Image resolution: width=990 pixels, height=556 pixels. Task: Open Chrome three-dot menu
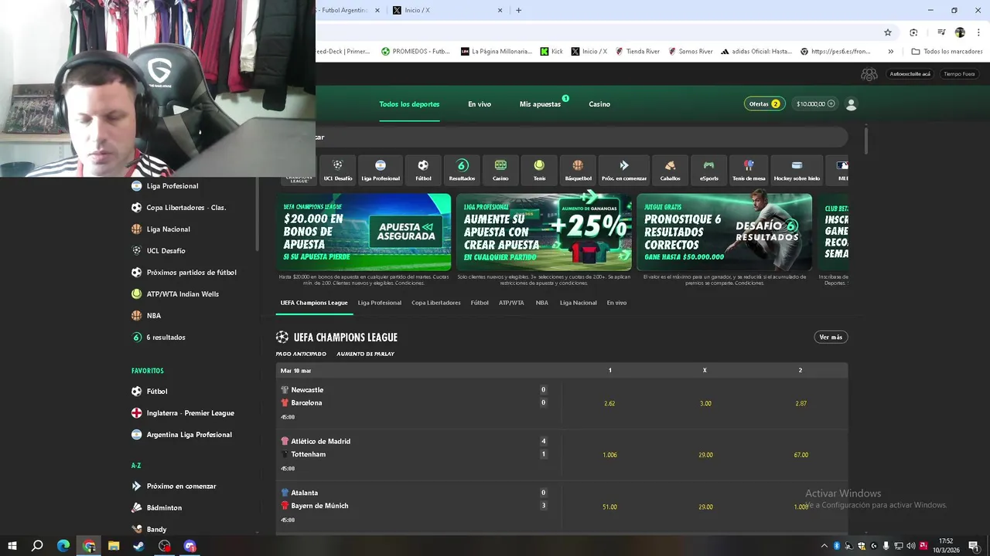coord(978,32)
